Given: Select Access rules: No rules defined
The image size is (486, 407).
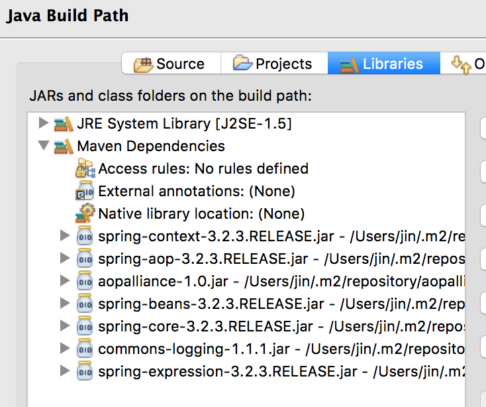Looking at the screenshot, I should click(x=203, y=169).
